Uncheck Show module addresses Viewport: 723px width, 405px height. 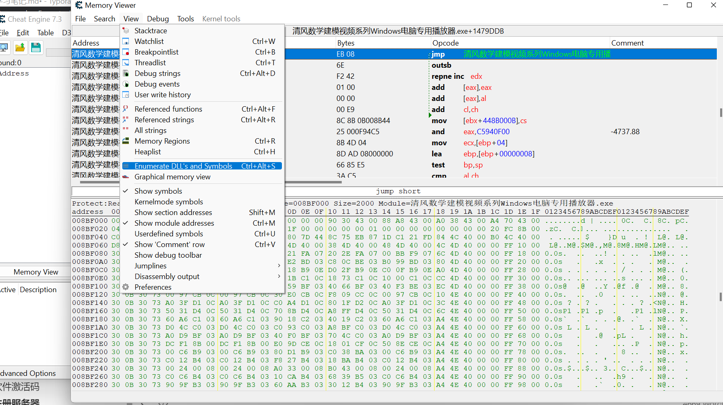click(x=174, y=223)
